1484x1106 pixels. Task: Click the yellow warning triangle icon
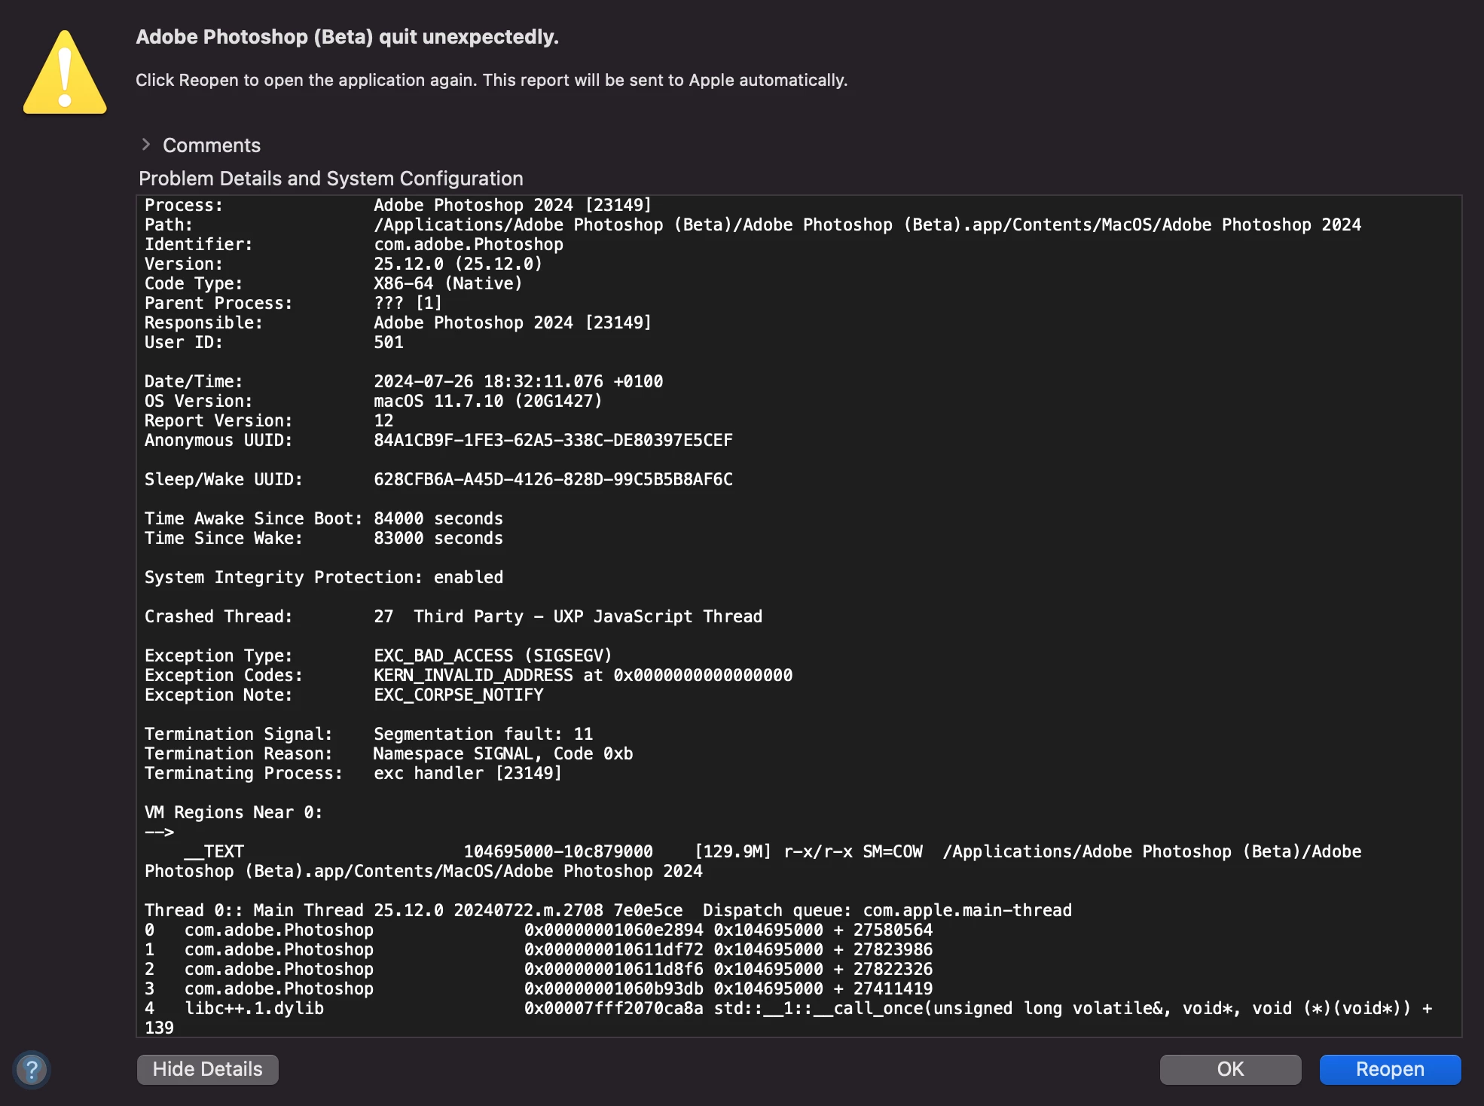66,74
